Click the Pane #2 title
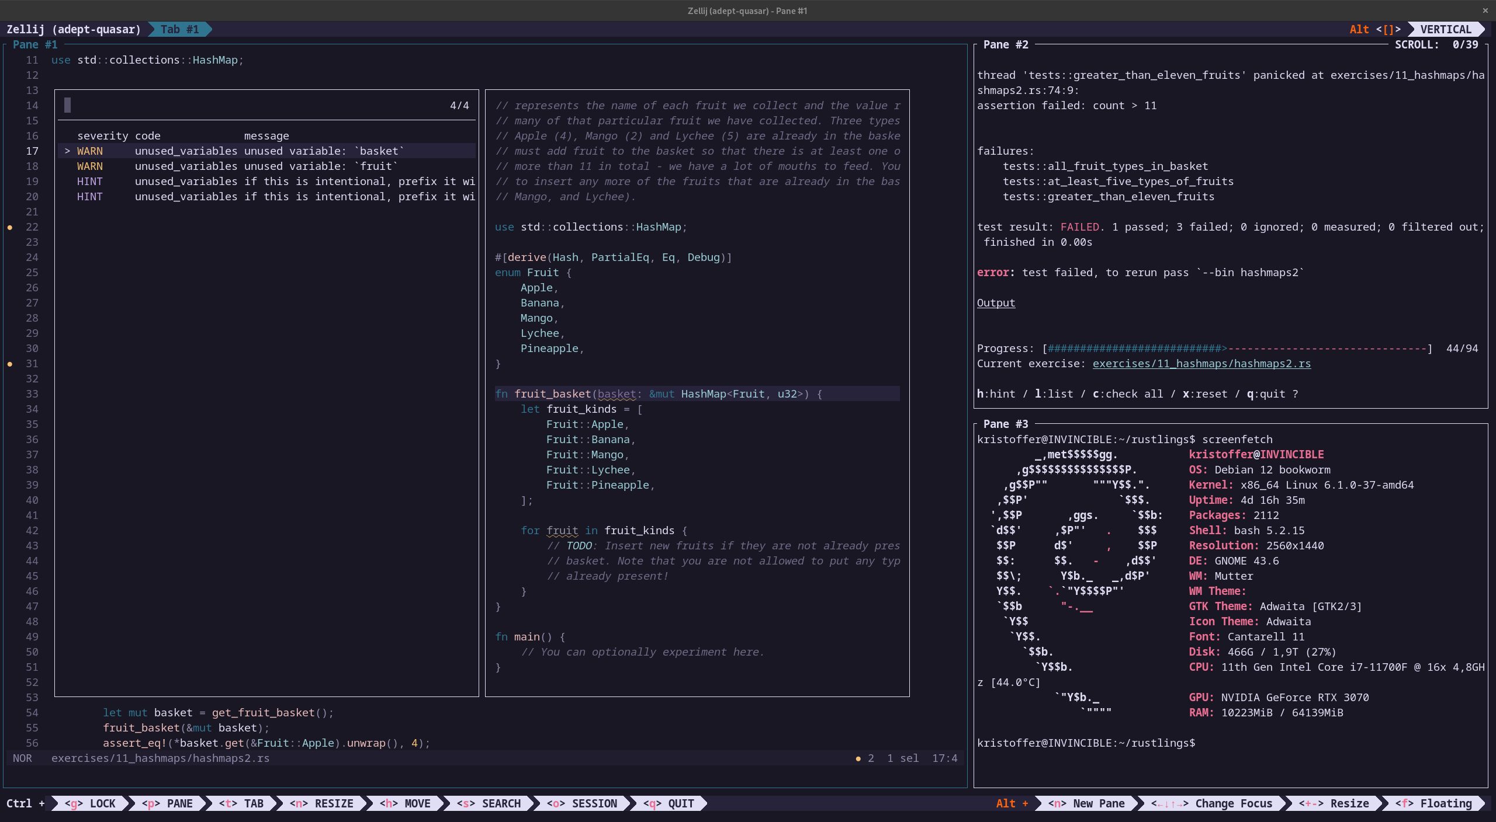 tap(1006, 44)
